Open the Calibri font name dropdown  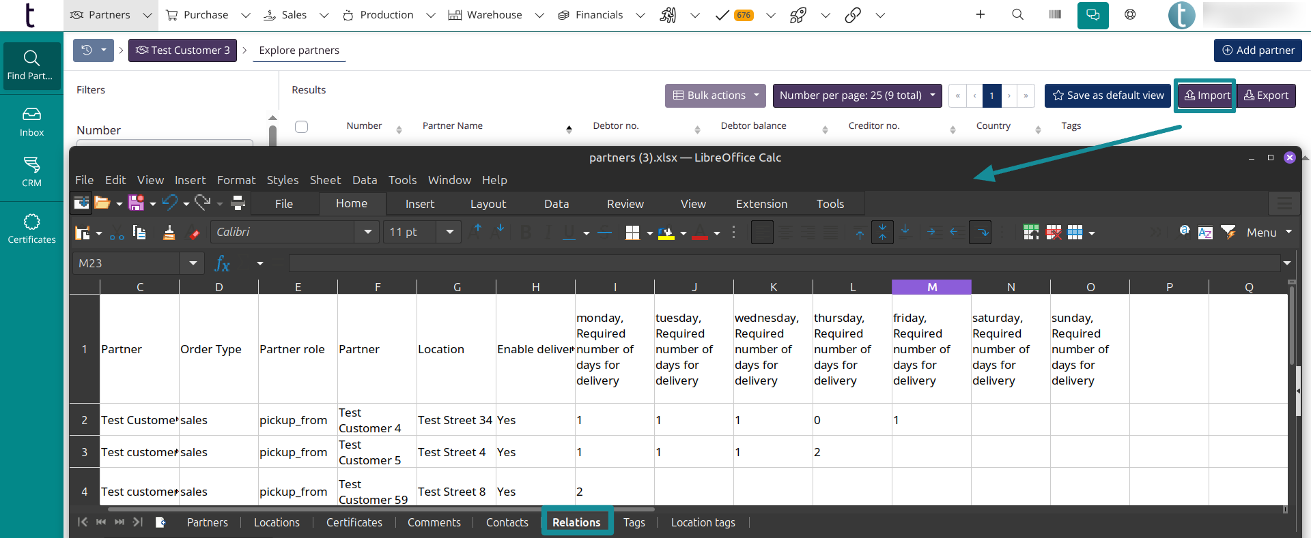tap(367, 232)
